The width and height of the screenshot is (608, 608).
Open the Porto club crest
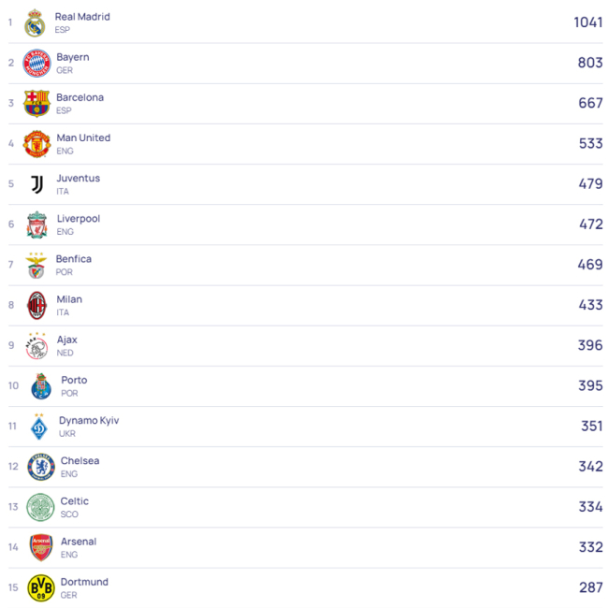[40, 386]
